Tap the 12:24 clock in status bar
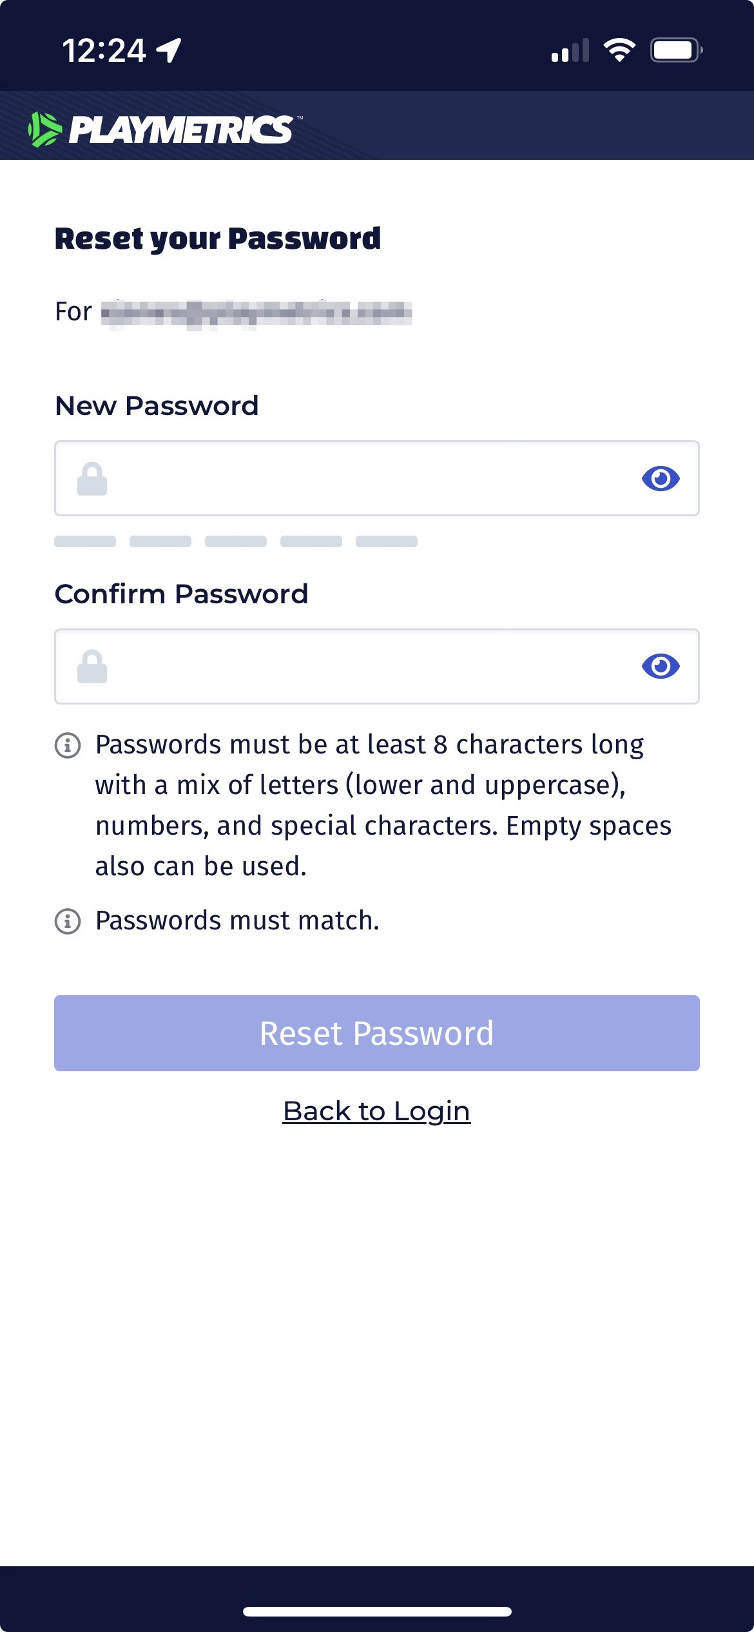 pyautogui.click(x=104, y=50)
